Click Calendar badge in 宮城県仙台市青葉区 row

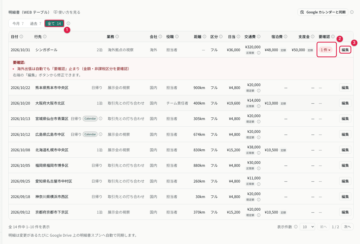tap(90, 119)
